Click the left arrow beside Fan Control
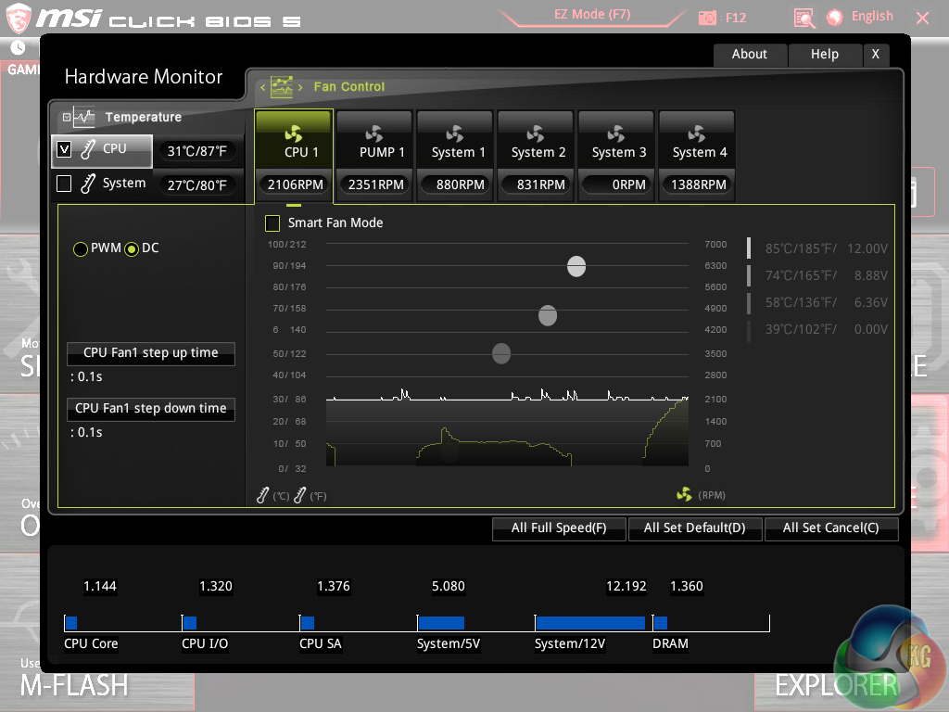The width and height of the screenshot is (949, 712). 262,88
